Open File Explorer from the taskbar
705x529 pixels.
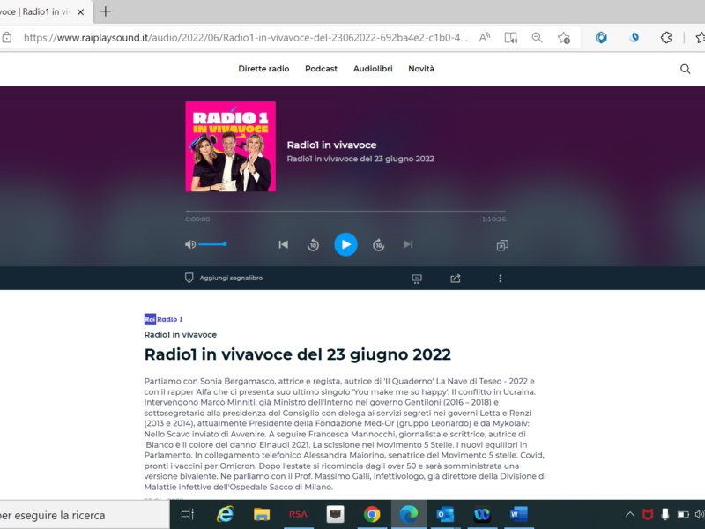coord(262,514)
